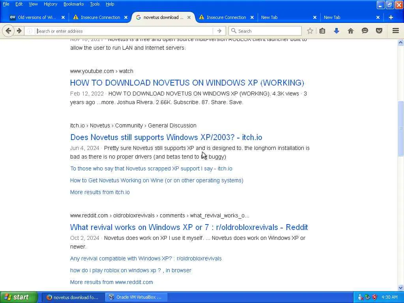Switch to Oracle VM VirtualBox taskbar button

[x=137, y=297]
